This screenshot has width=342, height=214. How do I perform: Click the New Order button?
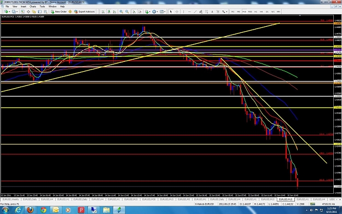point(59,11)
